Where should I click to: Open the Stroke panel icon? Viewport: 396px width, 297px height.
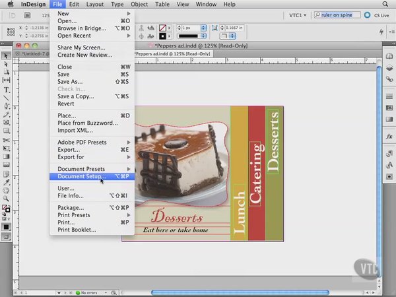pos(388,97)
